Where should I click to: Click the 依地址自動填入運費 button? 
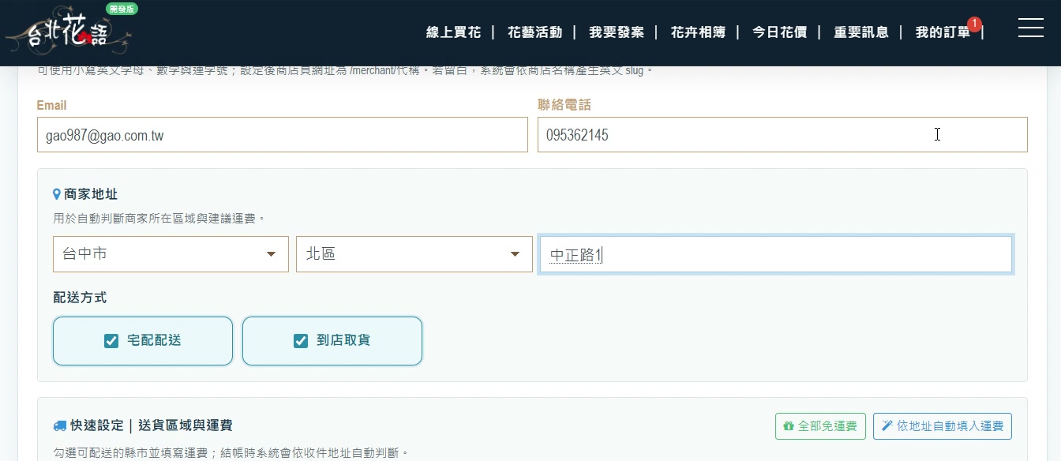point(943,426)
